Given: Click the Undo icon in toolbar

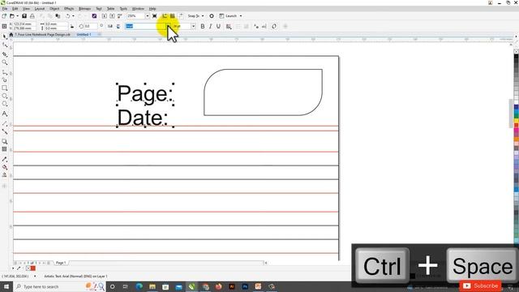Looking at the screenshot, I should [x=68, y=16].
